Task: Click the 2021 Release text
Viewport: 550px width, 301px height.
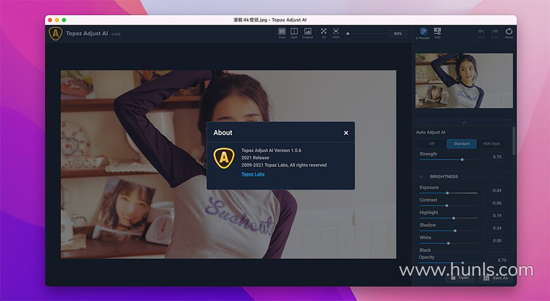Action: (x=255, y=158)
